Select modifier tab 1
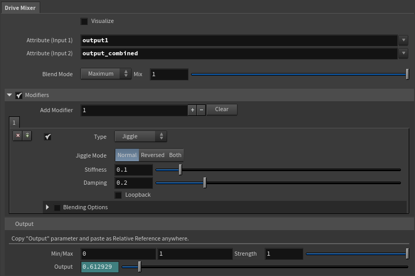This screenshot has width=415, height=276. (14, 123)
